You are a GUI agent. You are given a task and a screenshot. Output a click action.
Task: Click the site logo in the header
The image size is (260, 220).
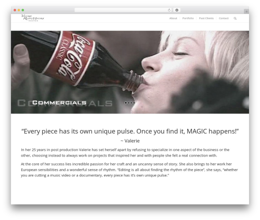pos(33,18)
